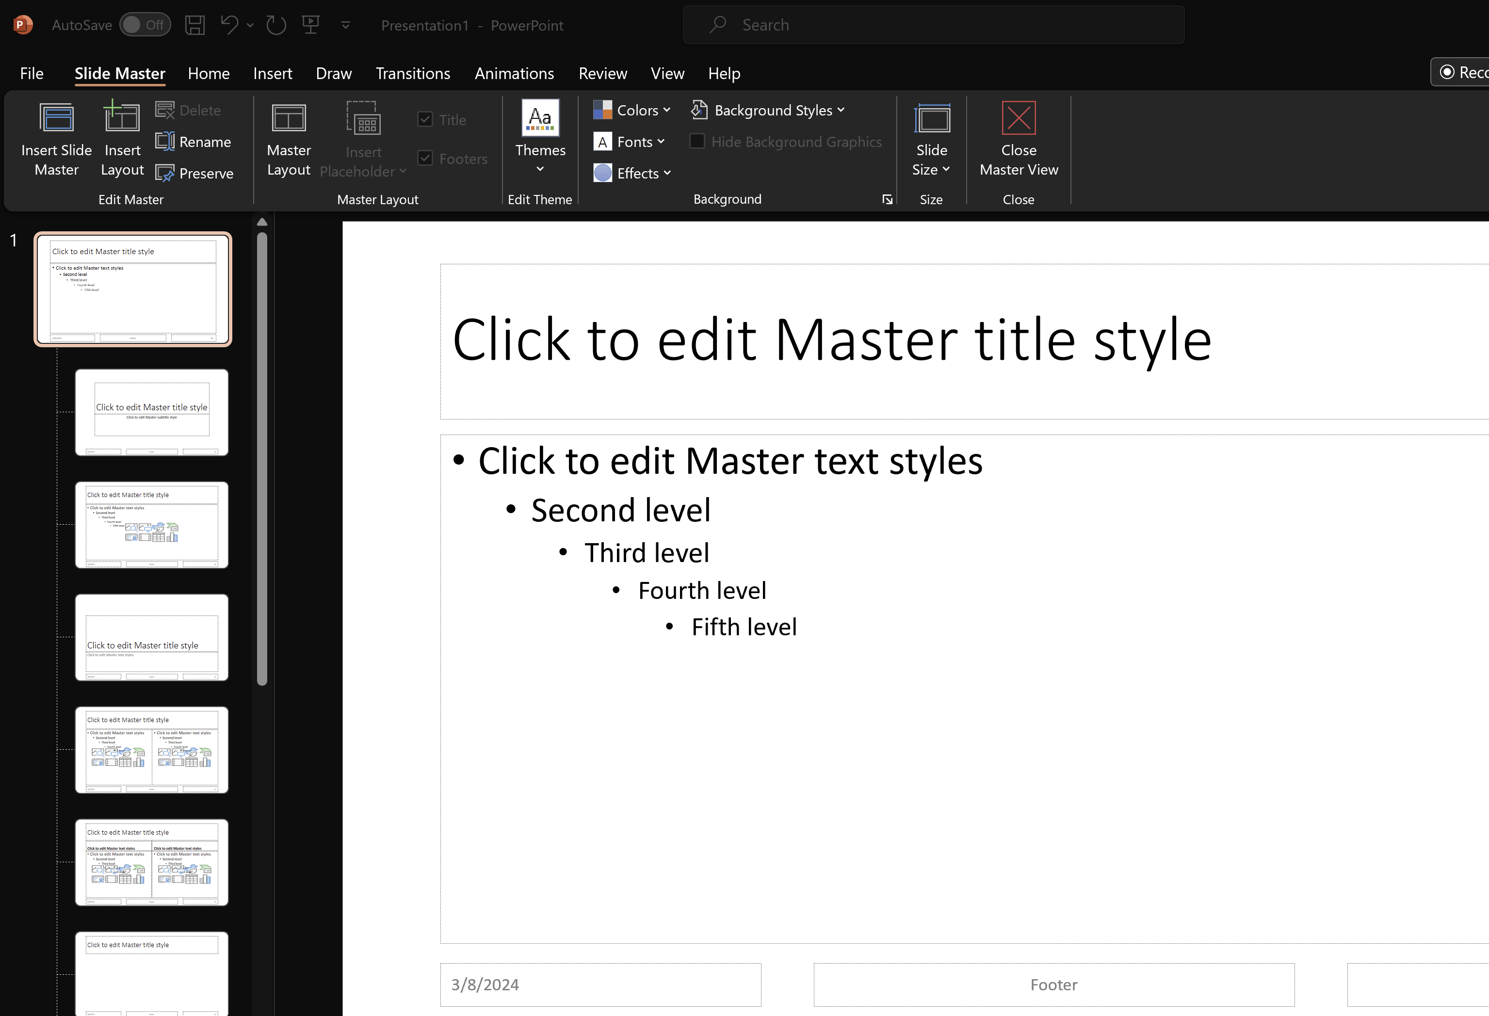The width and height of the screenshot is (1489, 1016).
Task: Switch to the Home tab
Action: [208, 73]
